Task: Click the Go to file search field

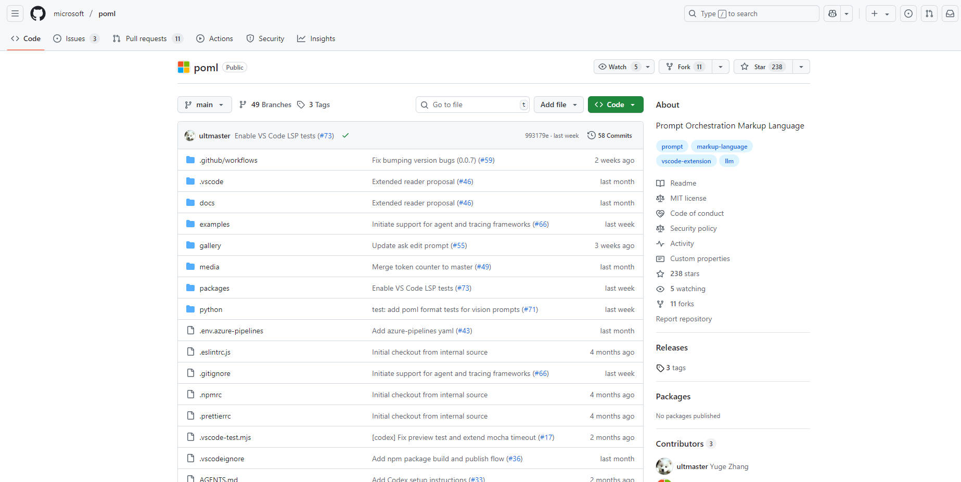Action: click(472, 105)
